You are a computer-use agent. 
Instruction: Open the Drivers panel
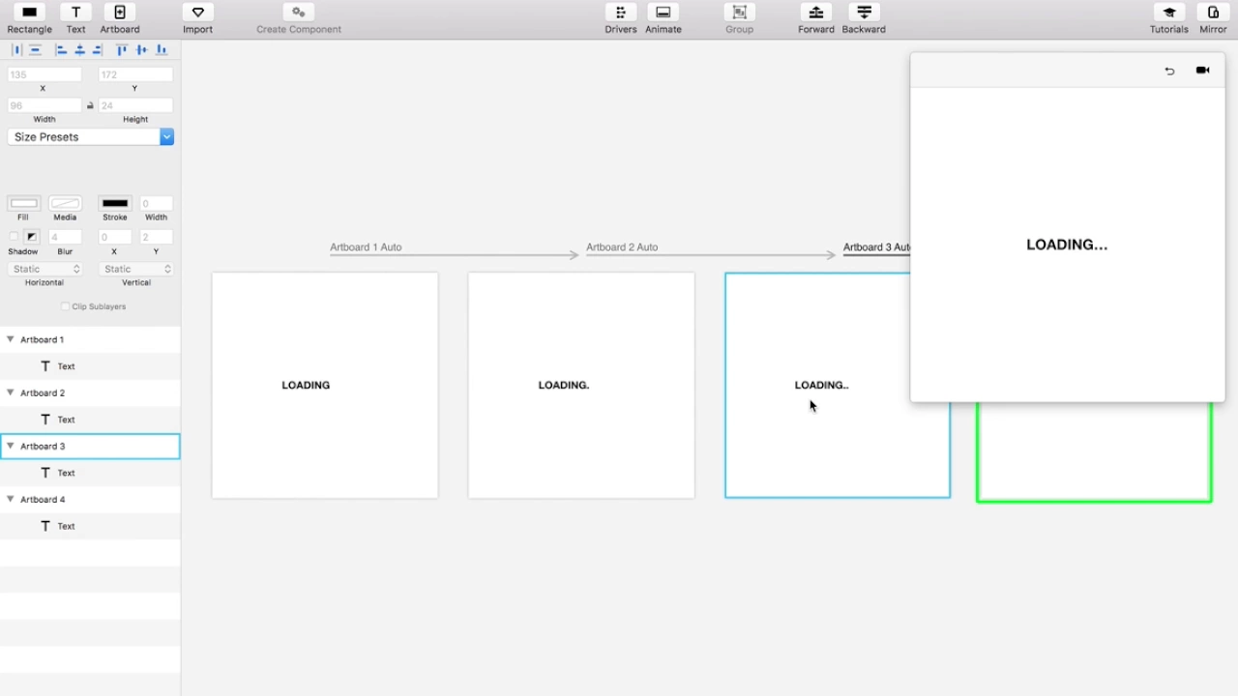(x=621, y=18)
